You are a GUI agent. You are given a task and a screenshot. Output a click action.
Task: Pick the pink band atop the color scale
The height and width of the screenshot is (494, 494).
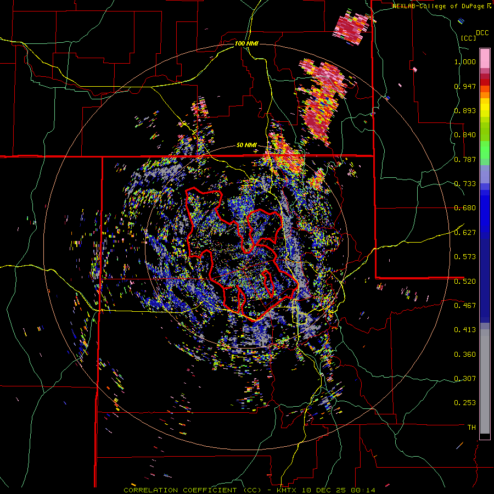(485, 58)
